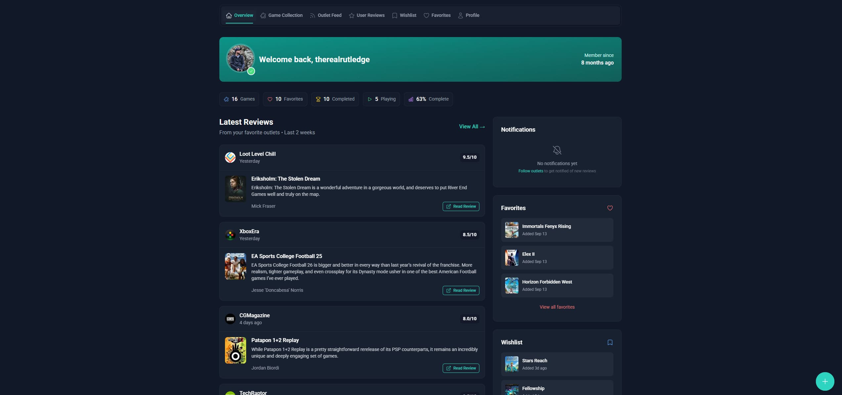Click the green verified badge on avatar

(251, 71)
